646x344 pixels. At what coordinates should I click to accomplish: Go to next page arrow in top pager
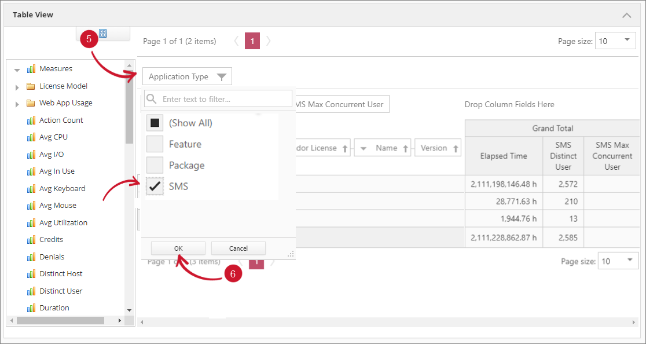269,41
